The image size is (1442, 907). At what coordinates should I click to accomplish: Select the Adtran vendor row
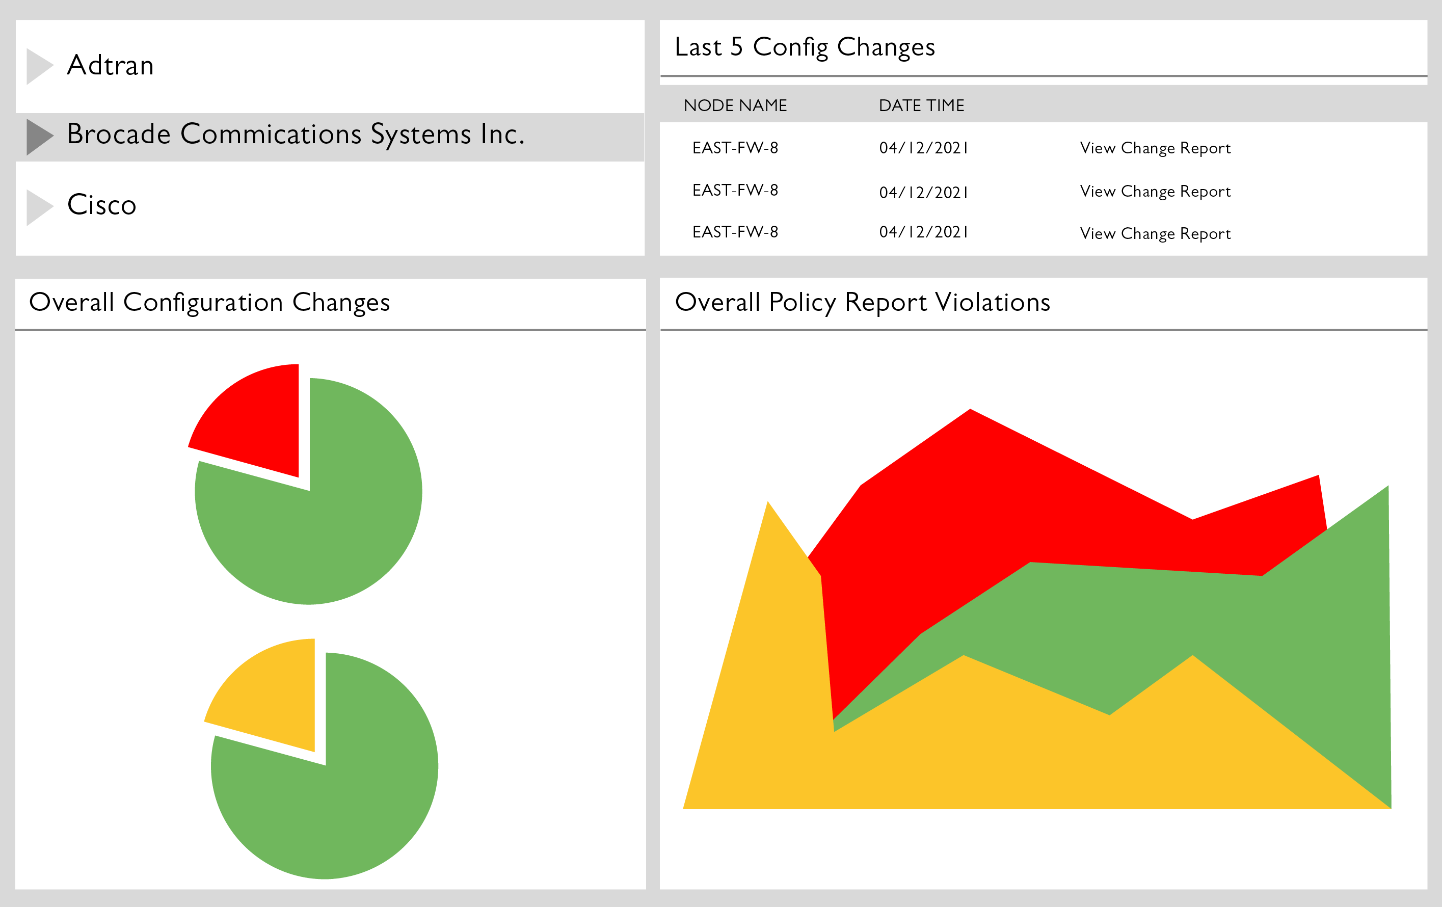[330, 66]
